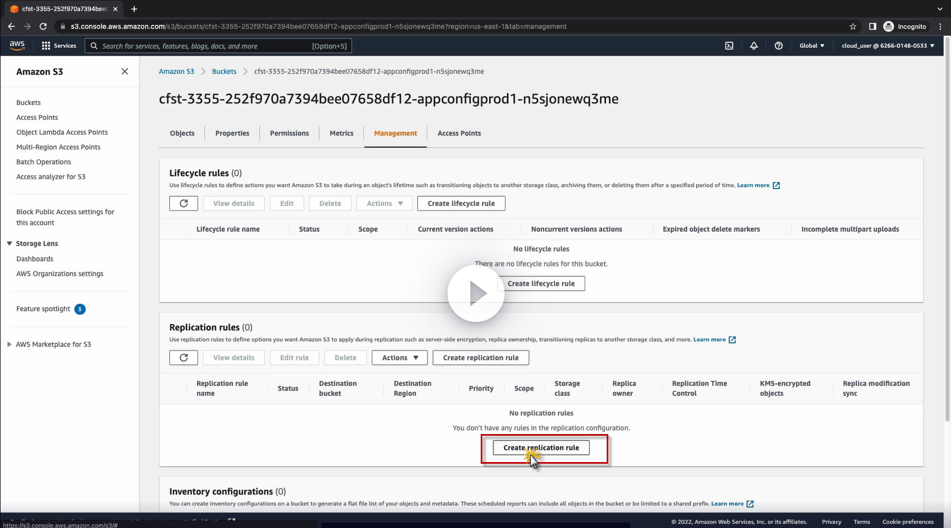Select the Management tab
This screenshot has height=528, width=951.
[x=395, y=133]
